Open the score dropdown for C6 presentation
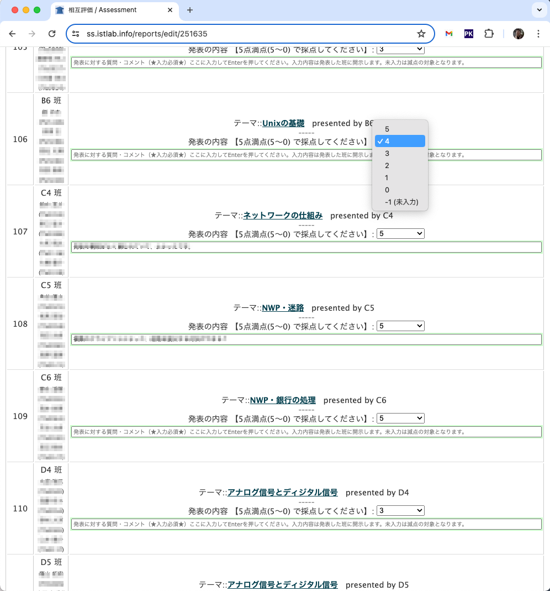 400,419
